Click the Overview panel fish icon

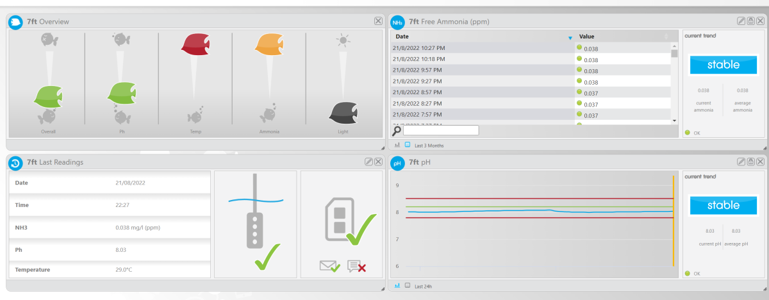coord(15,22)
